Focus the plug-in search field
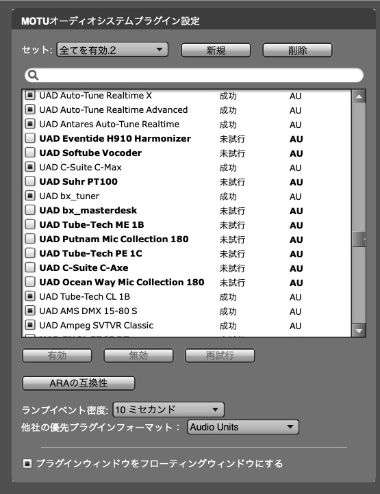 click(x=194, y=75)
